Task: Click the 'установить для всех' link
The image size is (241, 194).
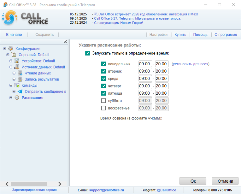Action: click(191, 64)
